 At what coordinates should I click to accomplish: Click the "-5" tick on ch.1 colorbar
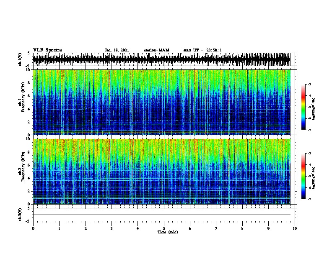pyautogui.click(x=309, y=107)
